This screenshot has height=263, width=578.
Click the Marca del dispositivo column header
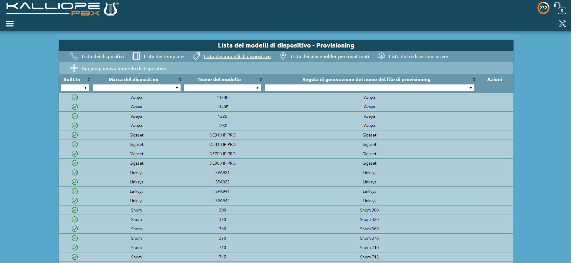point(133,79)
